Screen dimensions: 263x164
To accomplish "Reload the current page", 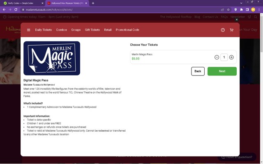I will coord(16,10).
